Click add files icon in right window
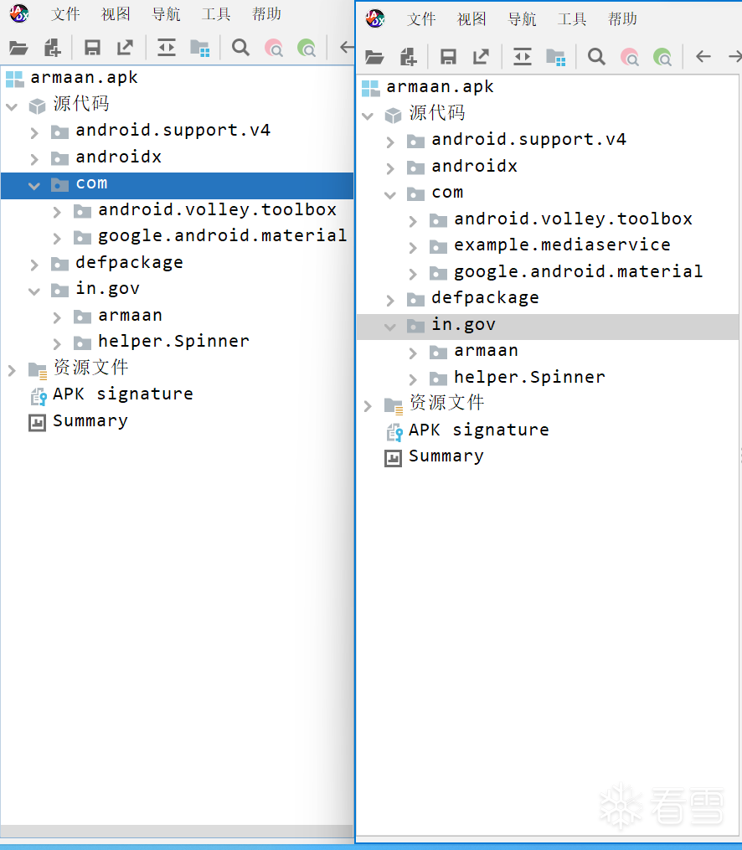The width and height of the screenshot is (742, 850). point(408,57)
